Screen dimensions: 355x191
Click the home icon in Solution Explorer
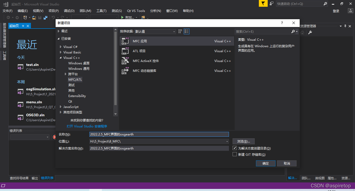(x=302, y=32)
